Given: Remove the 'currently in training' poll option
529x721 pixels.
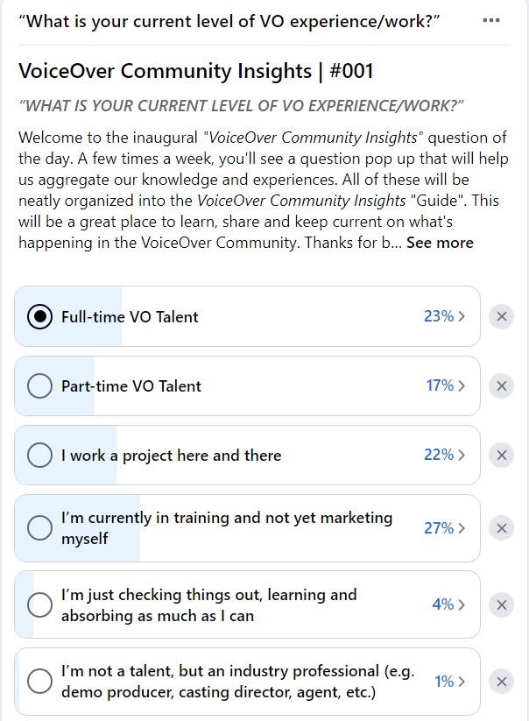Looking at the screenshot, I should coord(502,528).
